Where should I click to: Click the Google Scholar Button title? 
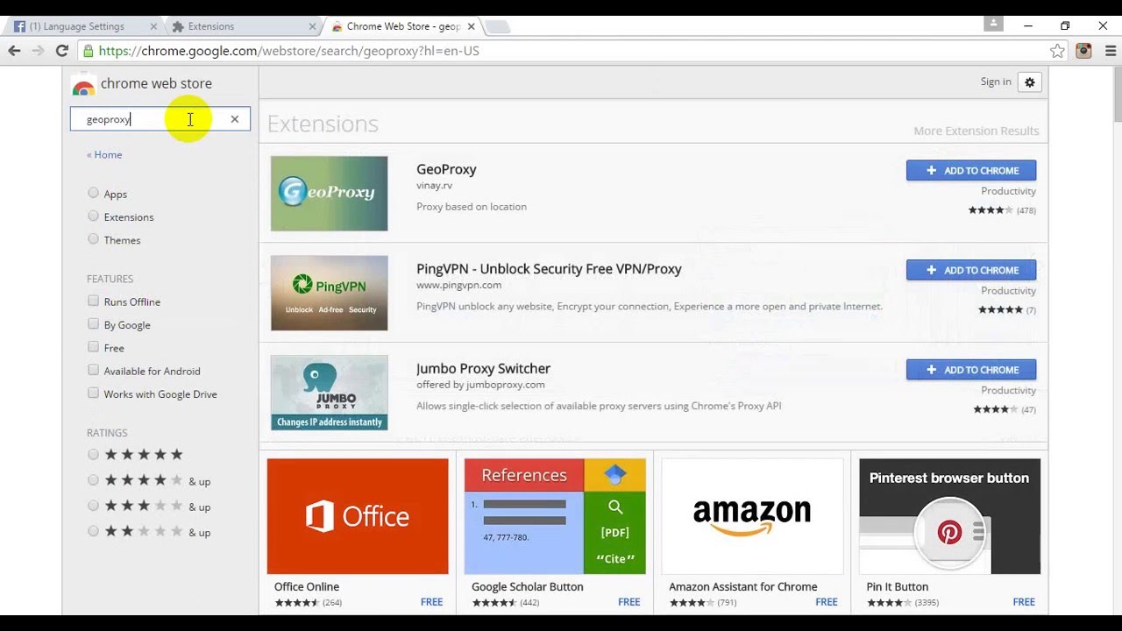528,587
